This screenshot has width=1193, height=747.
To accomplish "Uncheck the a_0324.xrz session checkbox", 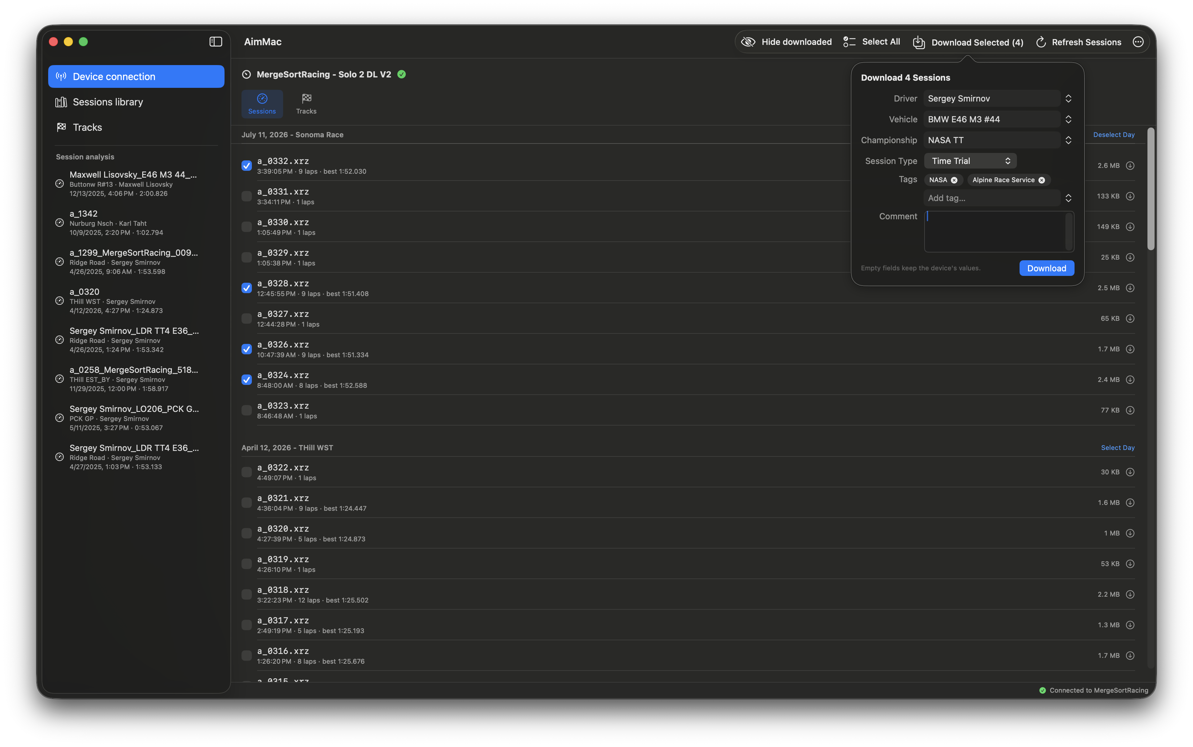I will point(247,380).
